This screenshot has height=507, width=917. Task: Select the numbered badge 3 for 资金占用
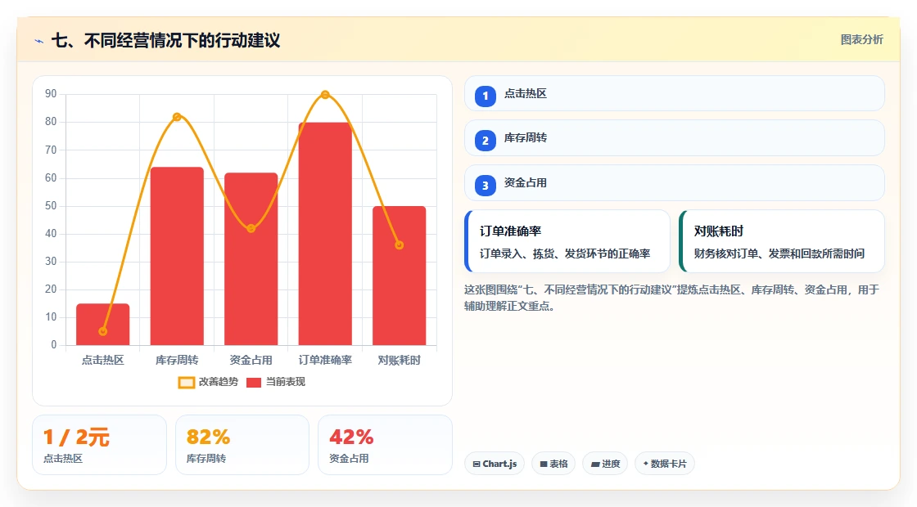pyautogui.click(x=486, y=185)
